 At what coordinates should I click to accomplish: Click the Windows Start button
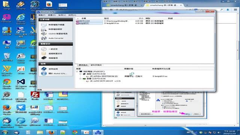point(5,132)
